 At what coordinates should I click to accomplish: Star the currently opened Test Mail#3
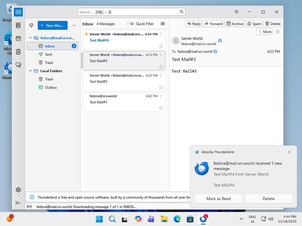click(x=277, y=32)
